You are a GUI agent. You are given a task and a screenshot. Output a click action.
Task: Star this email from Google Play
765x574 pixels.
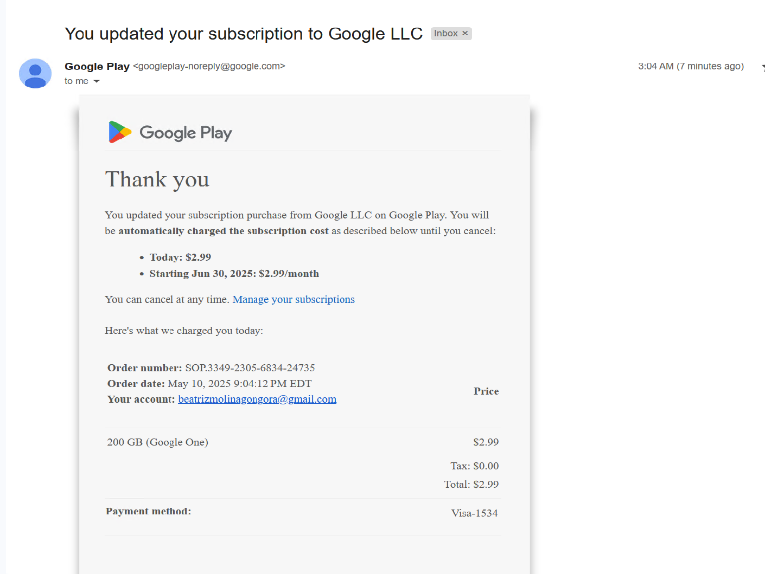pyautogui.click(x=762, y=67)
